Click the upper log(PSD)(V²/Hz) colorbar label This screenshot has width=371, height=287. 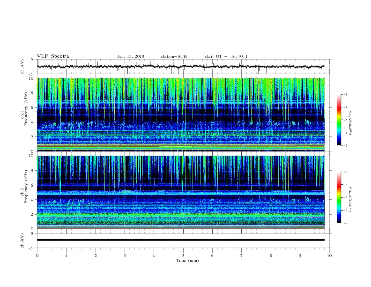[351, 122]
